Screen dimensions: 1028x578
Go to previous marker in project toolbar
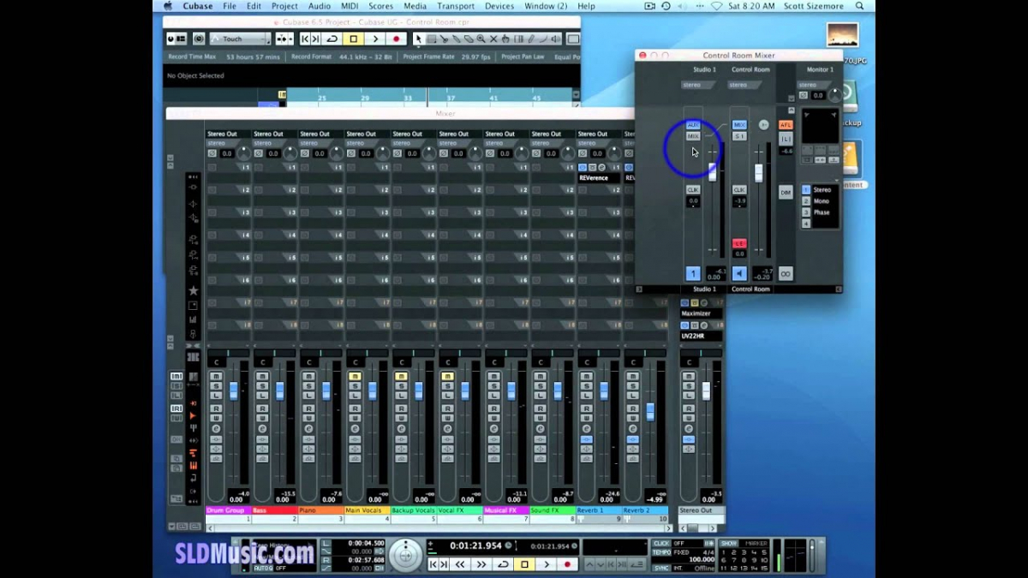[x=305, y=39]
